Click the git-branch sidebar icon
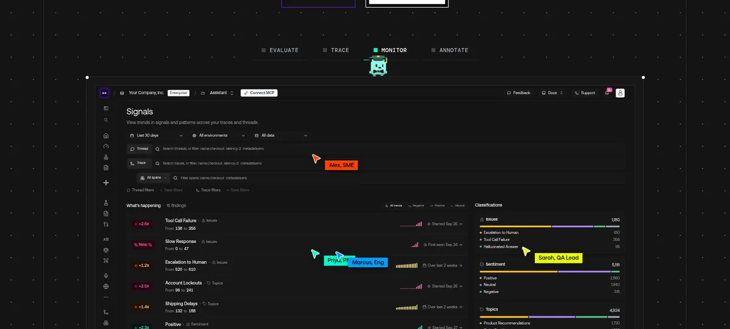The image size is (730, 329). point(106,224)
